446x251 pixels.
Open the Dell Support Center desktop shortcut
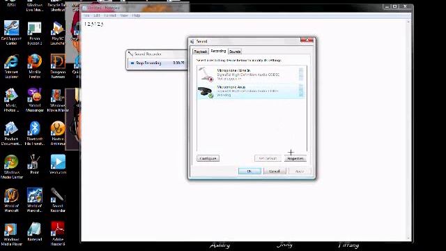coord(11,33)
